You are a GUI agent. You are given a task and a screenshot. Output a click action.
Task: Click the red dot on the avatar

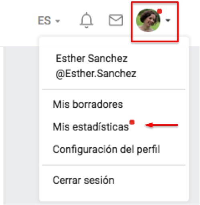tap(160, 11)
